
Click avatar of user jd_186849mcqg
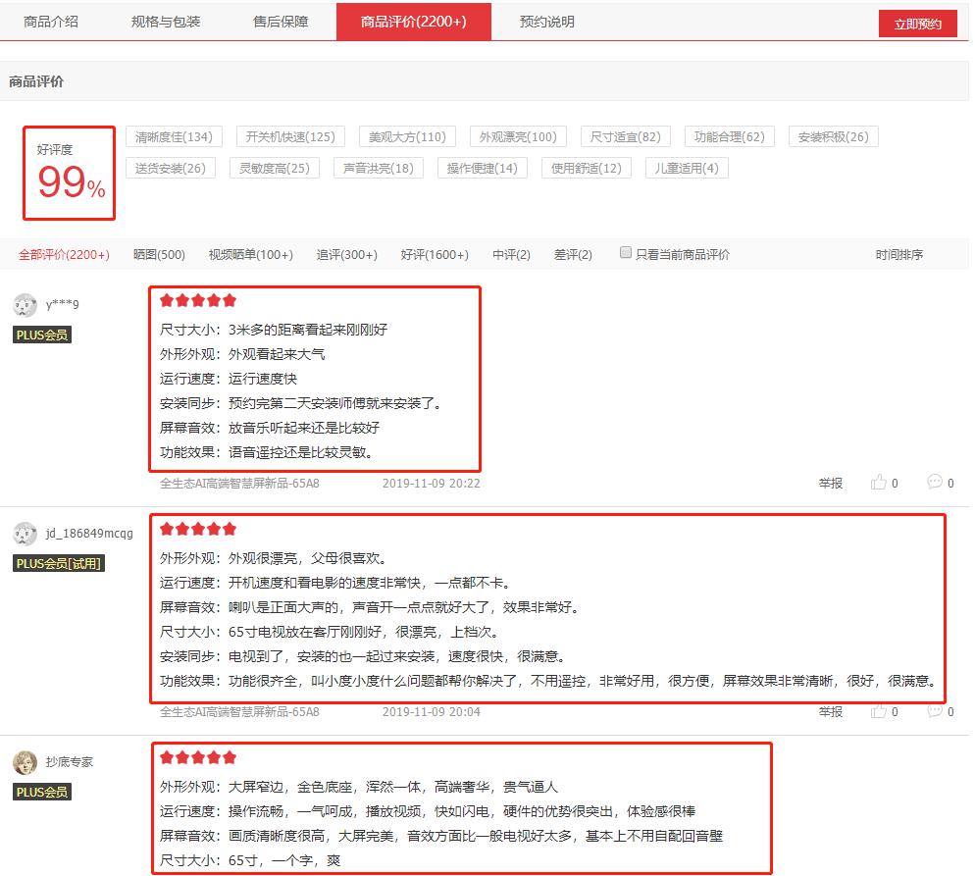pyautogui.click(x=25, y=534)
